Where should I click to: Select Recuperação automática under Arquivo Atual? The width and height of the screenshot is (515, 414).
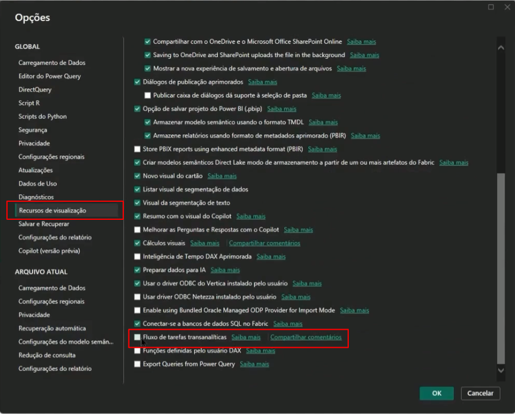click(52, 328)
